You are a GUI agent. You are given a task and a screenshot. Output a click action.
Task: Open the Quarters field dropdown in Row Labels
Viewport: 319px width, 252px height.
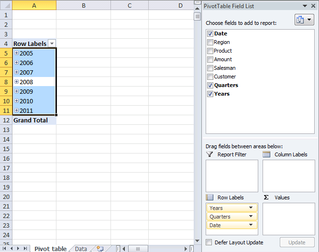pyautogui.click(x=251, y=217)
